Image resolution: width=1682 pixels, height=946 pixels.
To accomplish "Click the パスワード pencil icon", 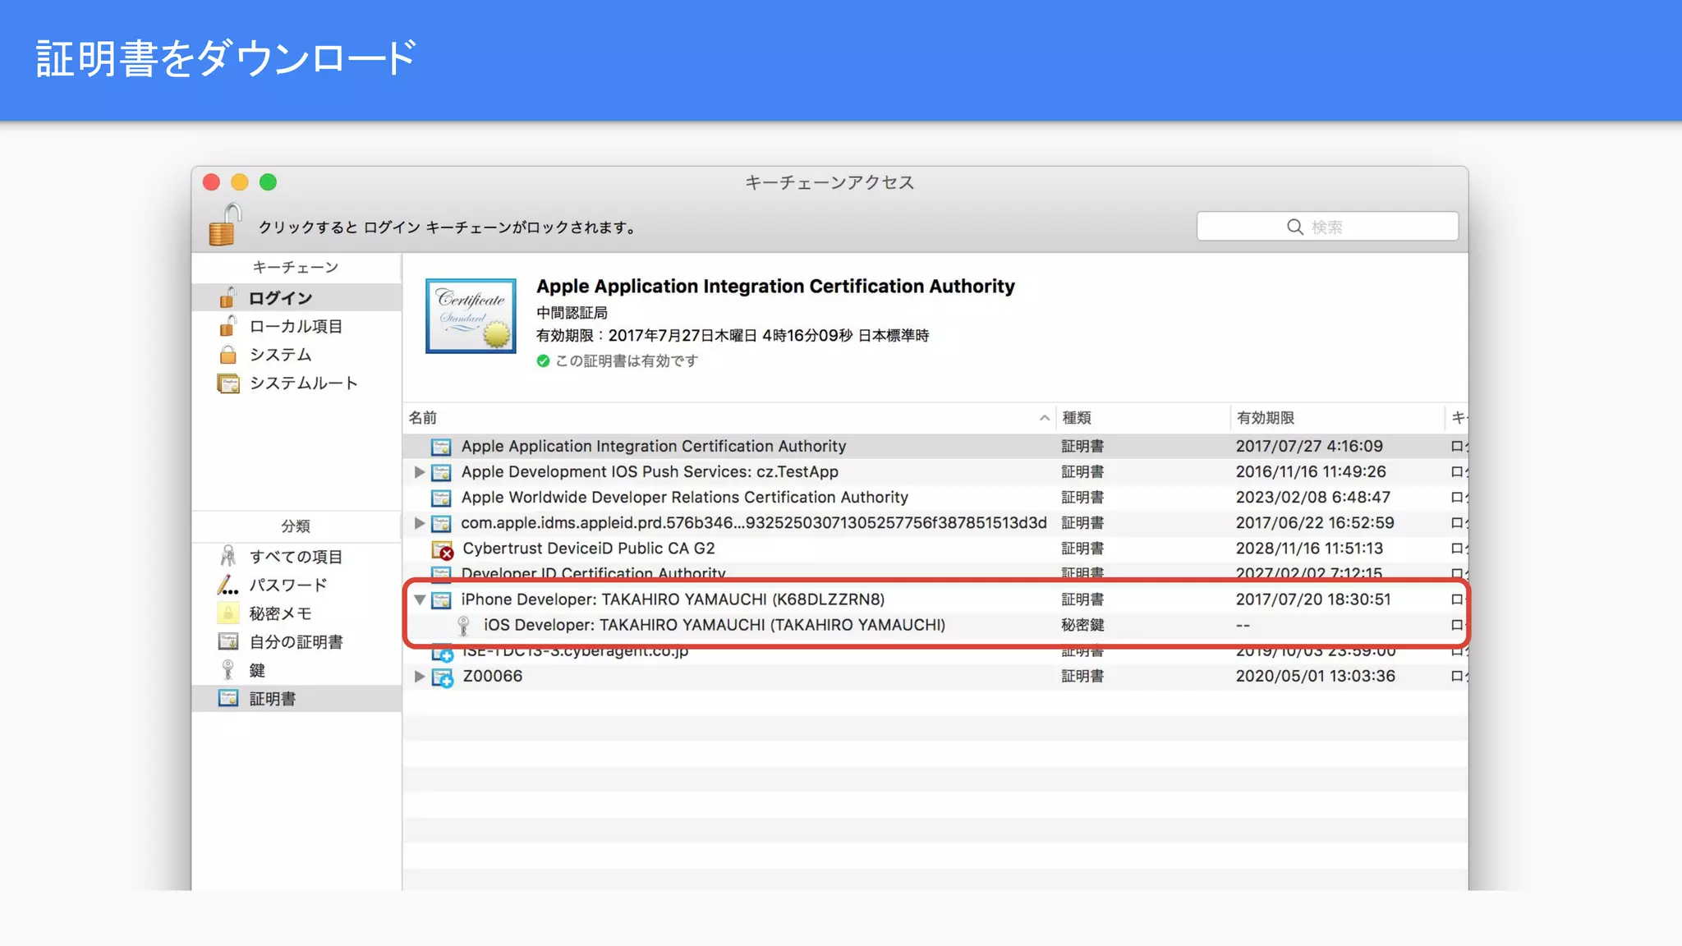I will (228, 585).
